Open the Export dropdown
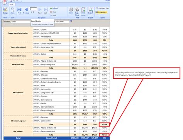This screenshot has width=183, height=140. coord(90,11)
